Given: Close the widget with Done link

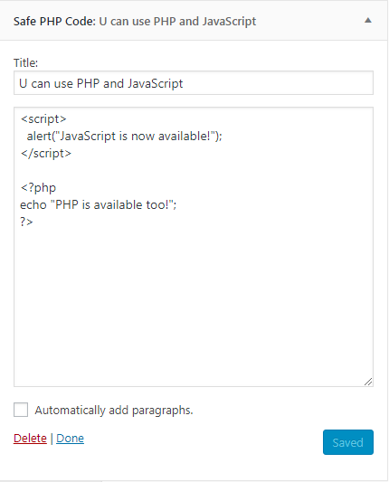Looking at the screenshot, I should (x=71, y=438).
